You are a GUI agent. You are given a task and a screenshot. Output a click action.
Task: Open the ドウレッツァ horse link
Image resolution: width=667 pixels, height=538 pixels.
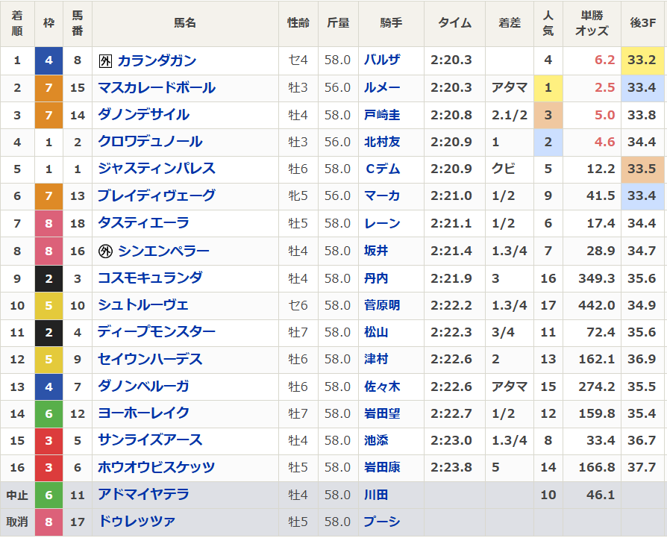tap(137, 522)
